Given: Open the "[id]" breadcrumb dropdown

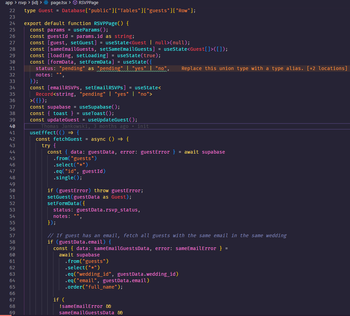Looking at the screenshot, I should 35,2.
